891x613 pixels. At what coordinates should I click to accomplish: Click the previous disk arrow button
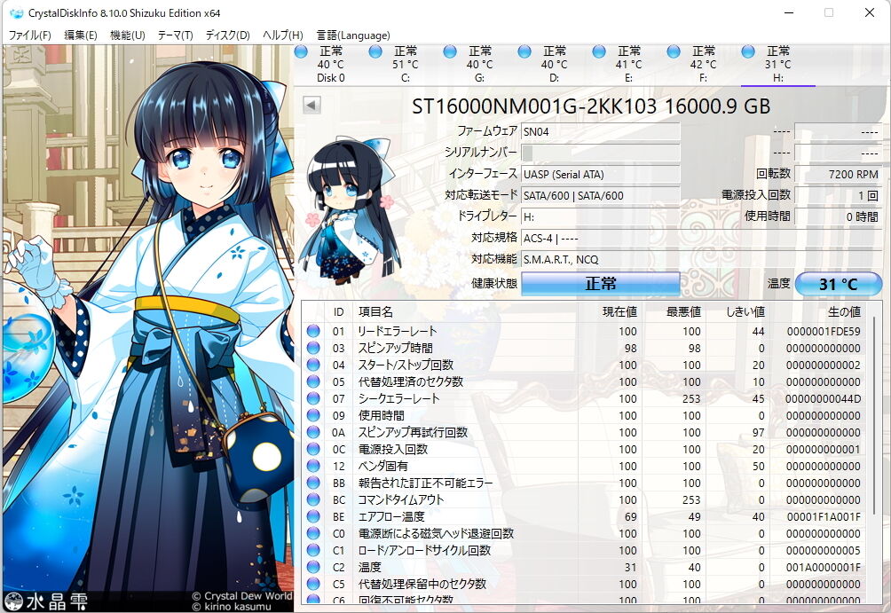(311, 105)
